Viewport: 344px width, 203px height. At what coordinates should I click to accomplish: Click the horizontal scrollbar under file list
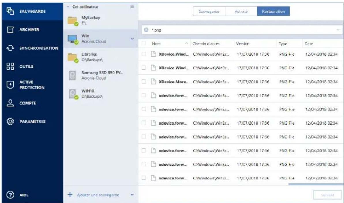click(x=316, y=184)
